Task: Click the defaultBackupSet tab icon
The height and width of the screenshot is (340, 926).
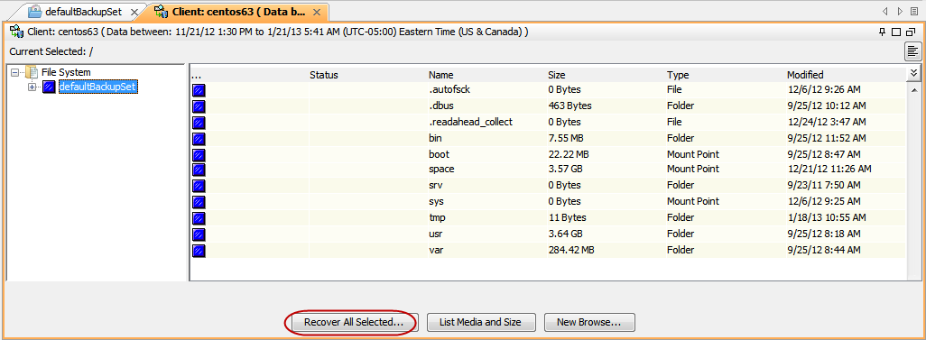Action: tap(35, 11)
